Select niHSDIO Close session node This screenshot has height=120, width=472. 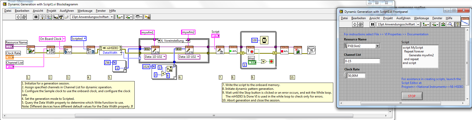298,50
